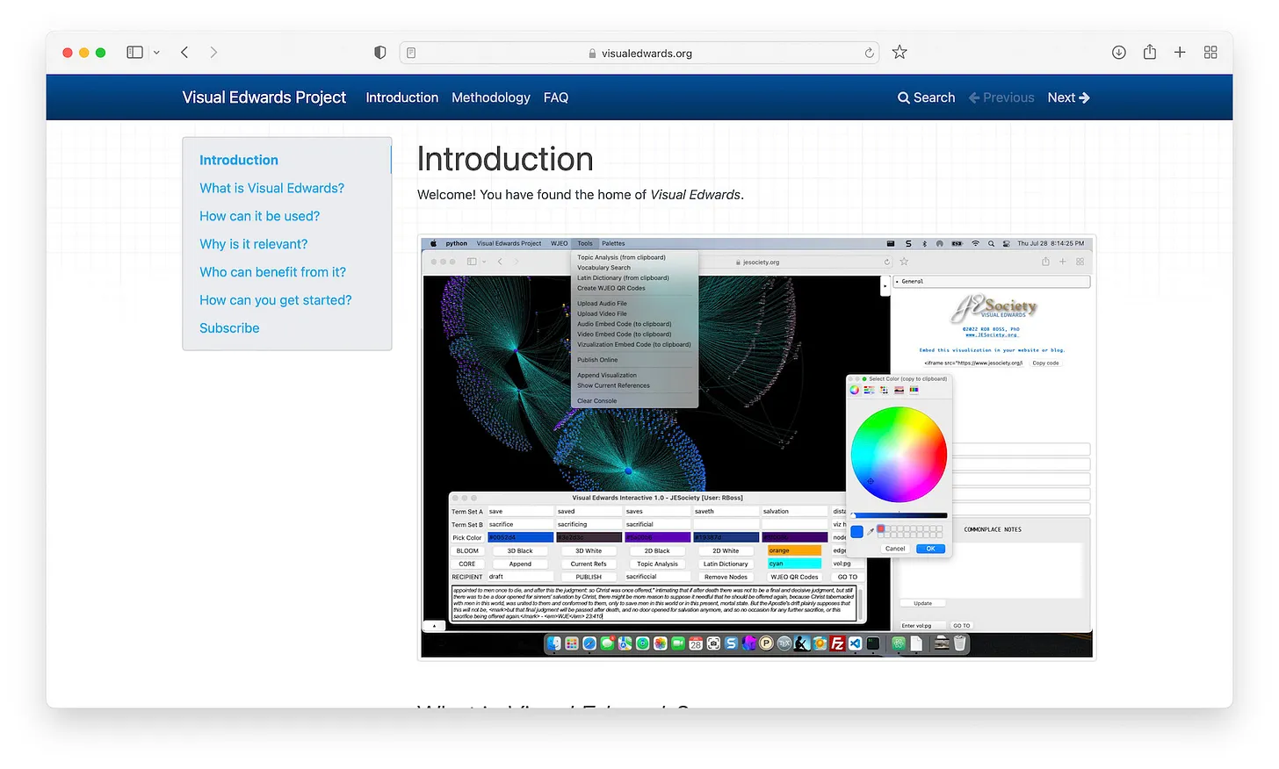
Task: Click the Safari sidebar toggle icon
Action: (x=134, y=53)
